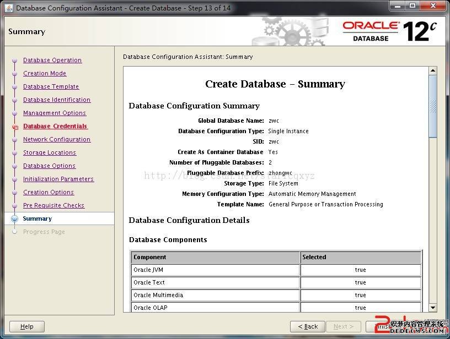Click the Java icon in title bar
The height and width of the screenshot is (339, 450).
(9, 8)
